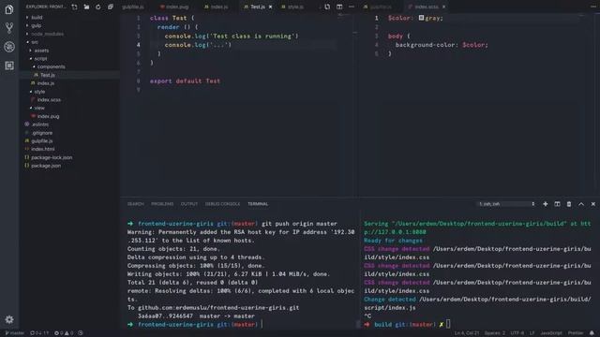Expand the node_modules folder
Image resolution: width=600 pixels, height=337 pixels.
click(x=47, y=34)
